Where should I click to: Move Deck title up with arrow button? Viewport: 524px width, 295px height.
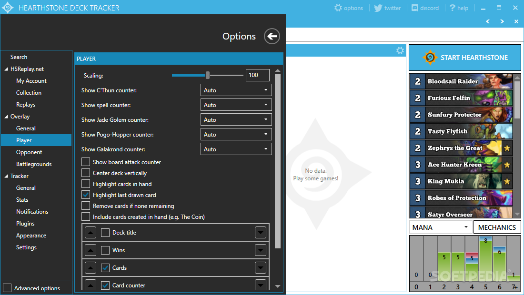pos(90,233)
